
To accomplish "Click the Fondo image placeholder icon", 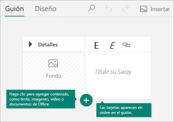I will coord(53,63).
